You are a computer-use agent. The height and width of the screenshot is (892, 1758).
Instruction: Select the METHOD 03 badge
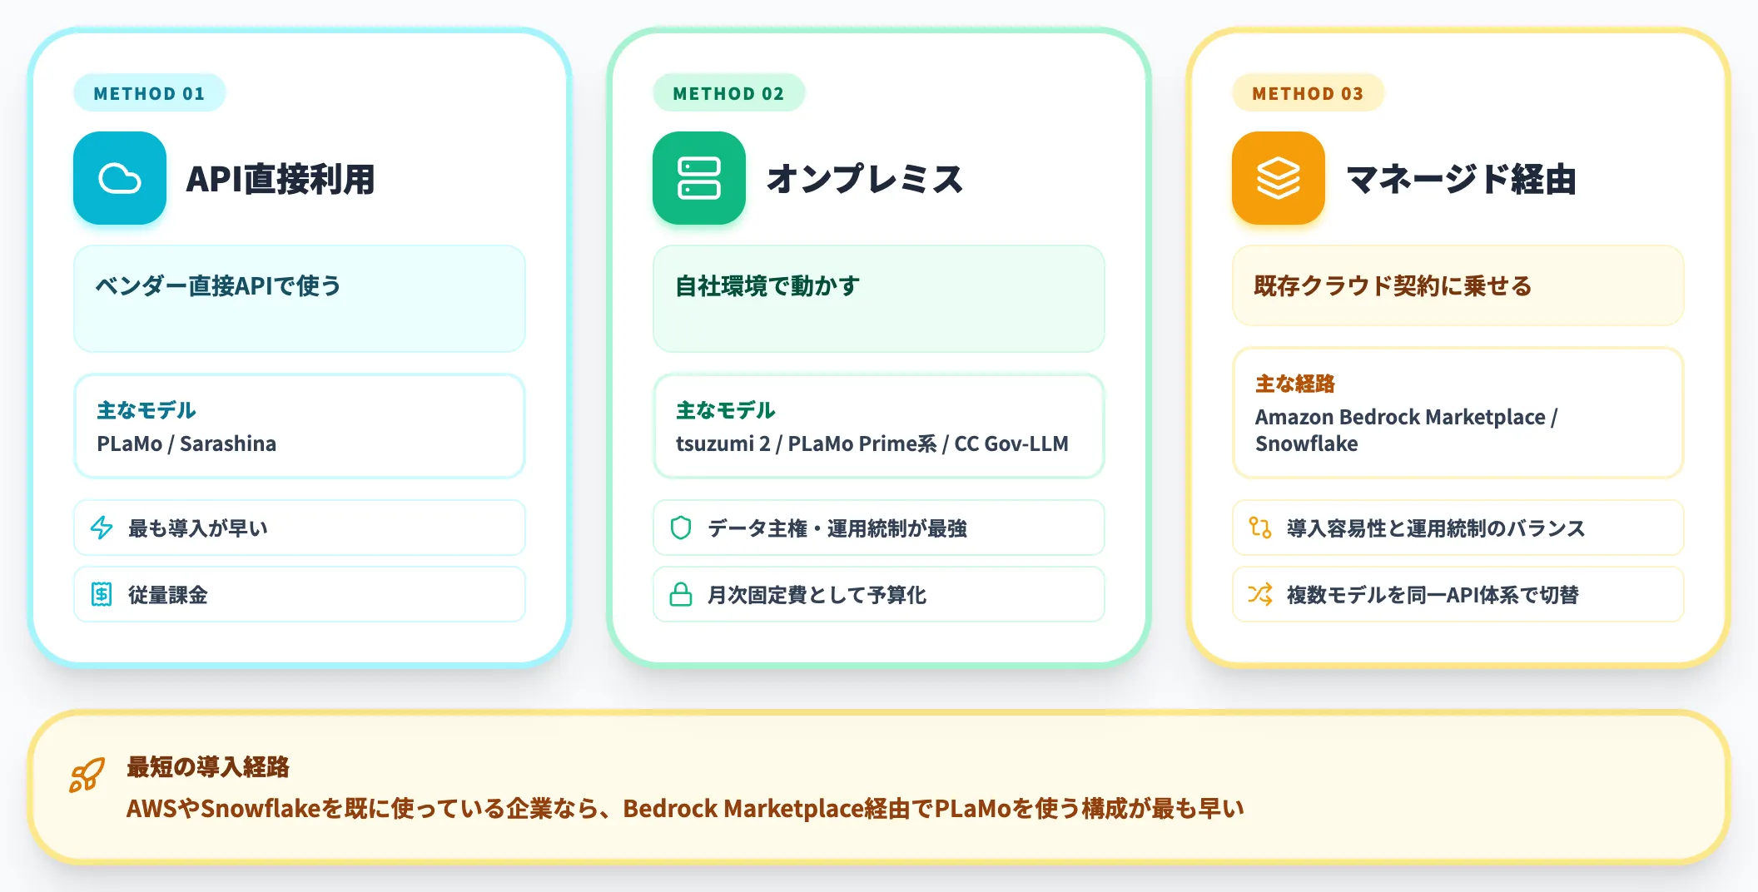(x=1308, y=93)
